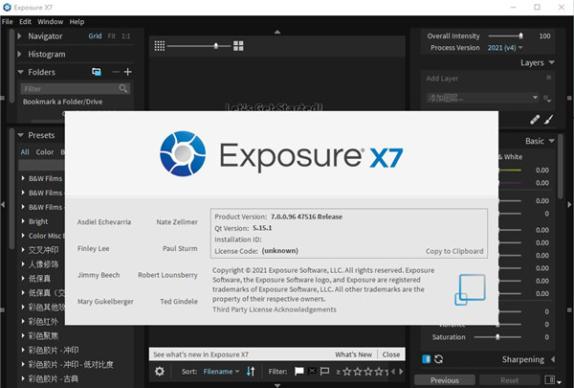Click the minus icon in the Folders panel
The width and height of the screenshot is (574, 388).
point(116,72)
